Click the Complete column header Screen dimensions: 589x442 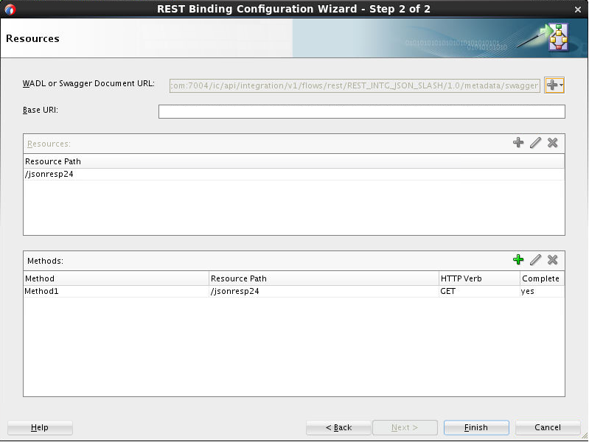(x=542, y=278)
